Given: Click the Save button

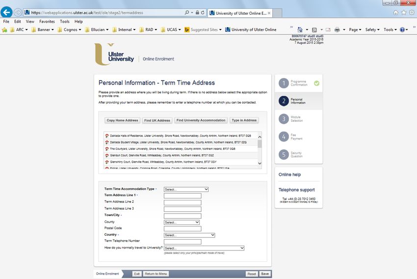Looking at the screenshot, I should 265,274.
